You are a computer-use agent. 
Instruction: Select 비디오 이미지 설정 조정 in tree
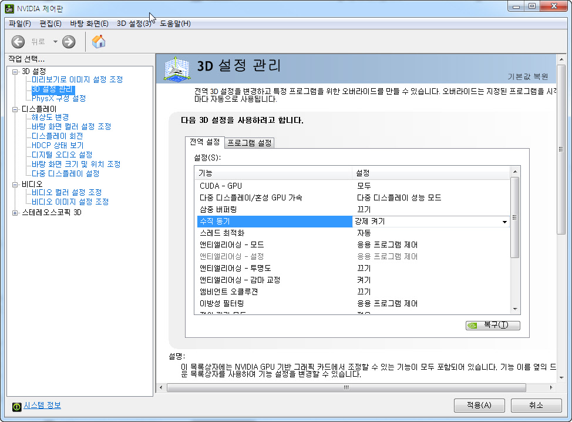point(70,202)
